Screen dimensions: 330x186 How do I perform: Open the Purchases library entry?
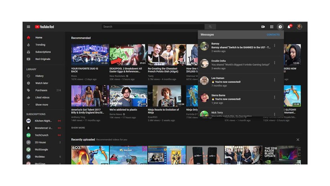(x=41, y=90)
